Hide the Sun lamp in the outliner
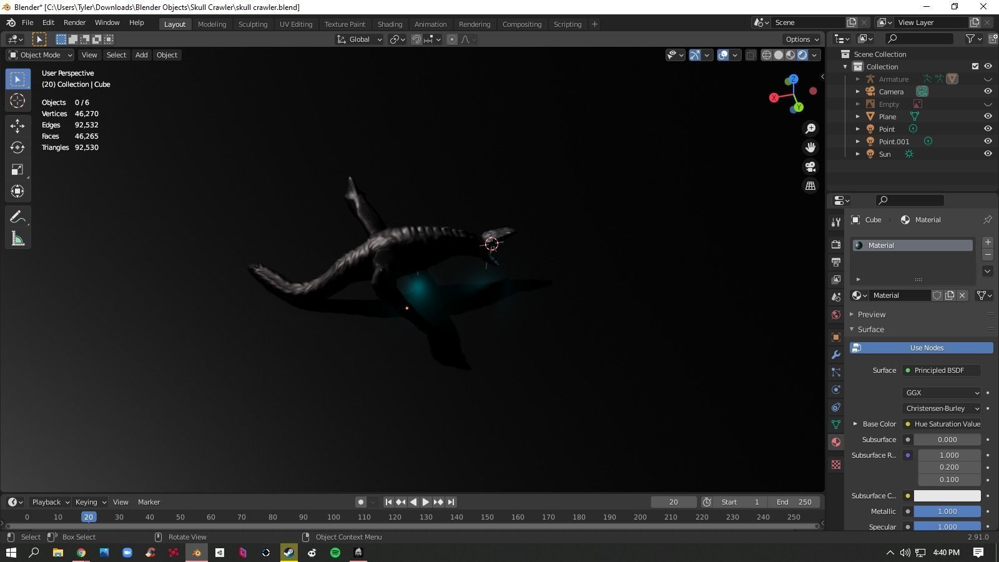The image size is (999, 562). (988, 154)
